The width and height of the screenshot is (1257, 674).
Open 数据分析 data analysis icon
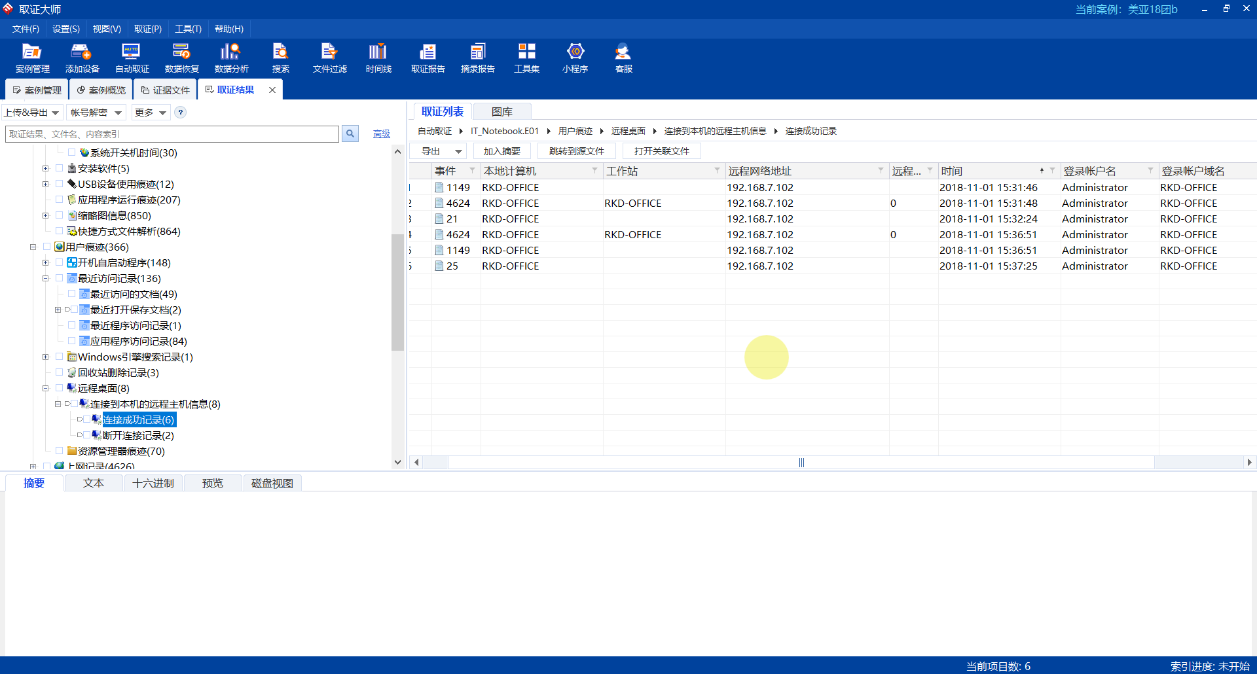coord(231,58)
